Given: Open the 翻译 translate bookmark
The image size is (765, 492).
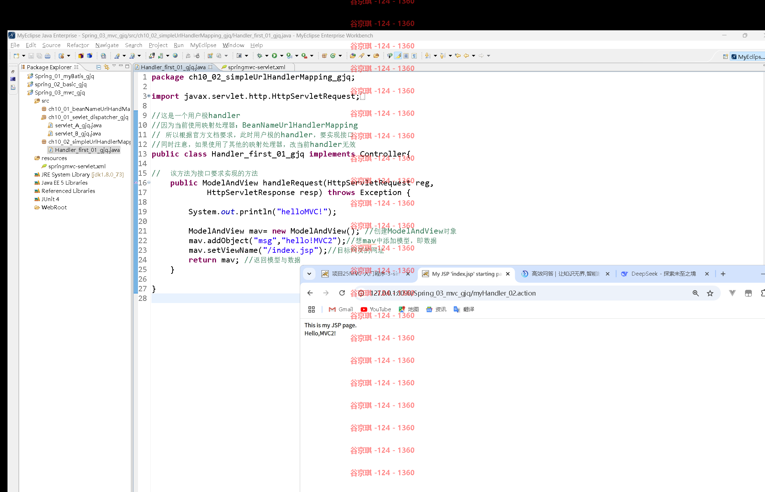Looking at the screenshot, I should pyautogui.click(x=464, y=309).
